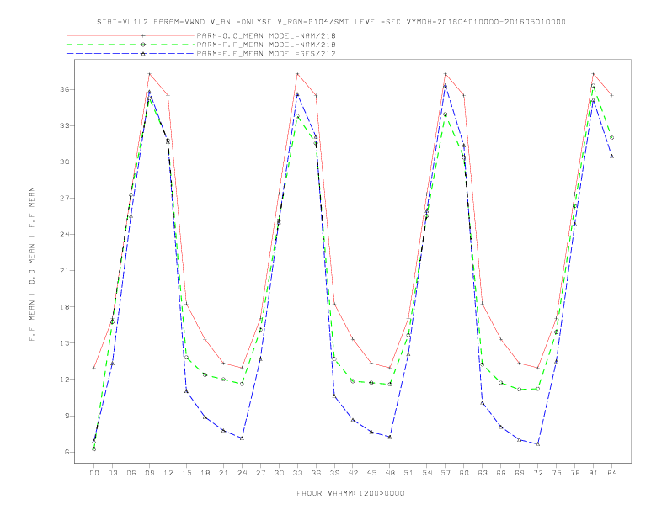This screenshot has width=667, height=515.
Task: Click y-axis tick label 36
Action: 65,90
